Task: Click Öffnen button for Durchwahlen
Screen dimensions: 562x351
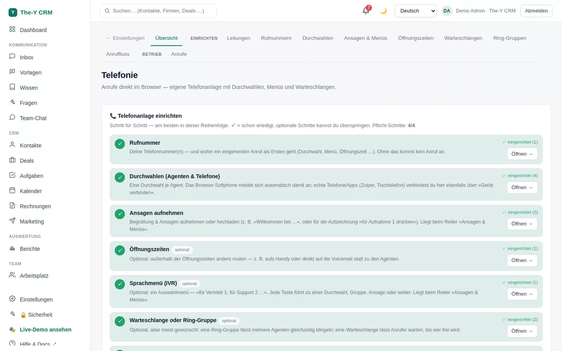Action: pos(522,187)
